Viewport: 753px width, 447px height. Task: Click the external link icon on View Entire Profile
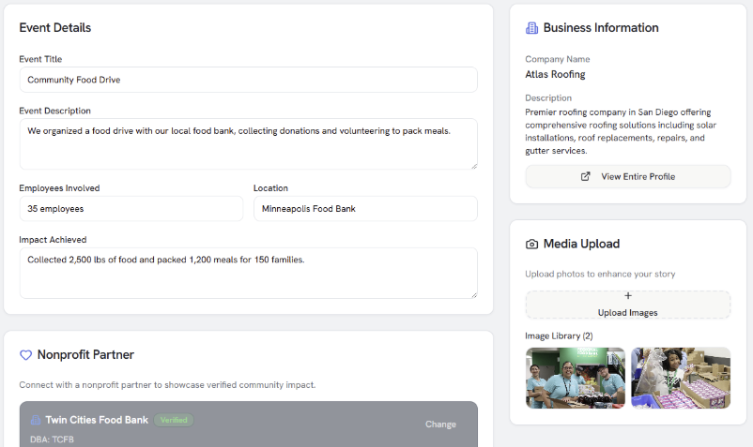(x=586, y=176)
